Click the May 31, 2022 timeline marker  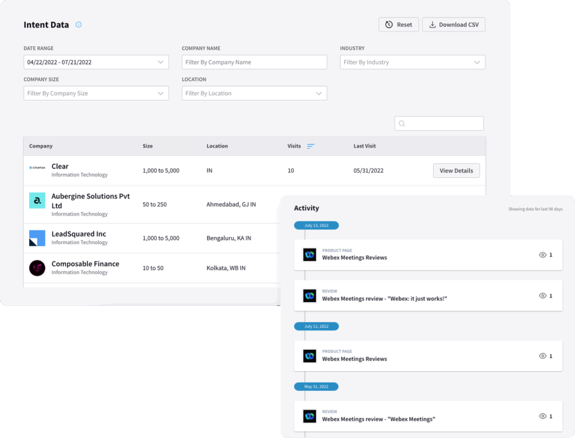click(x=316, y=386)
